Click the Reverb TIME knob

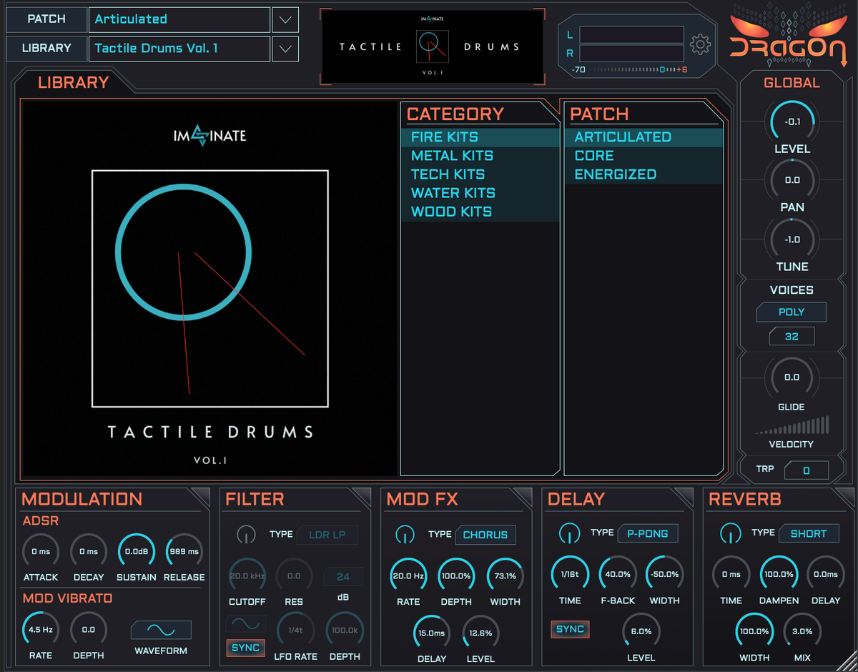pyautogui.click(x=731, y=574)
